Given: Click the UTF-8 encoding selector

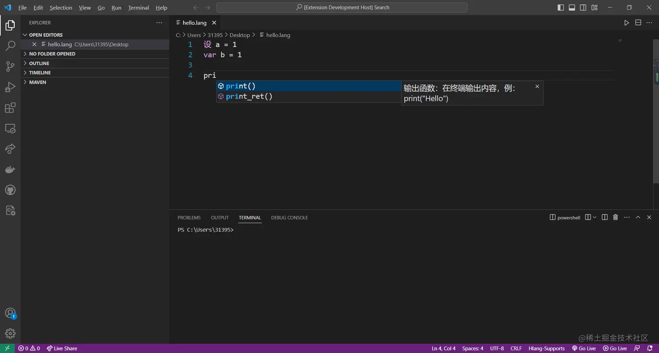Looking at the screenshot, I should 497,348.
